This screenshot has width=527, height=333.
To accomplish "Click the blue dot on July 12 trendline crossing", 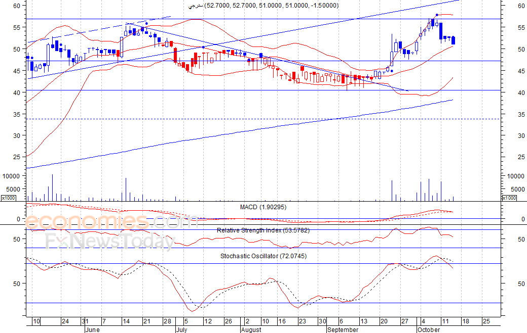I will (x=203, y=47).
